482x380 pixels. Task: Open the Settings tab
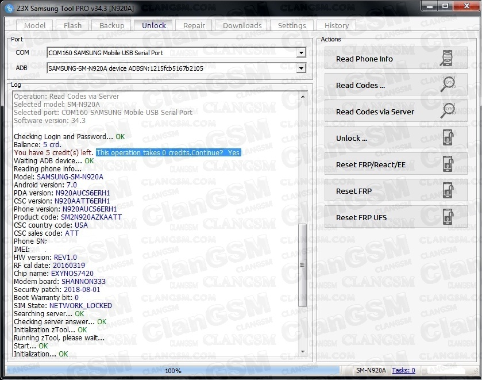click(292, 25)
